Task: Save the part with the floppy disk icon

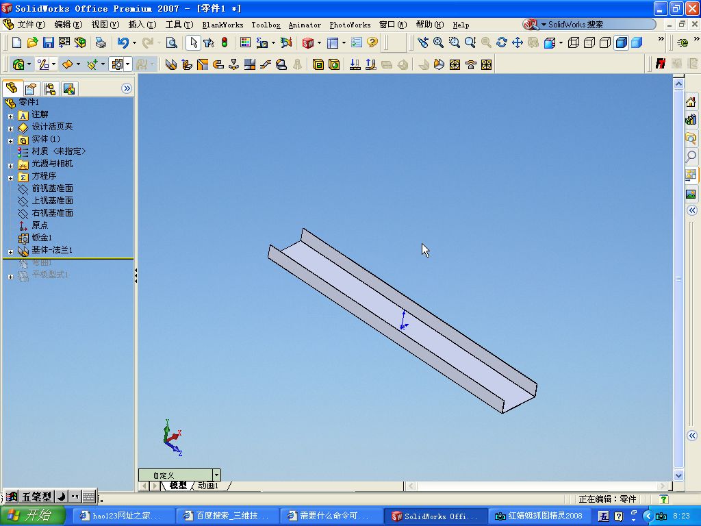Action: 49,42
